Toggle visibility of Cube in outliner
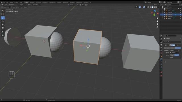182x102 pixels. coord(180,11)
